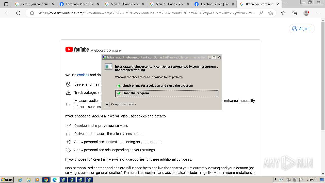Image resolution: width=325 pixels, height=183 pixels.
Task: Open the Edge profile avatar
Action: [x=306, y=13]
